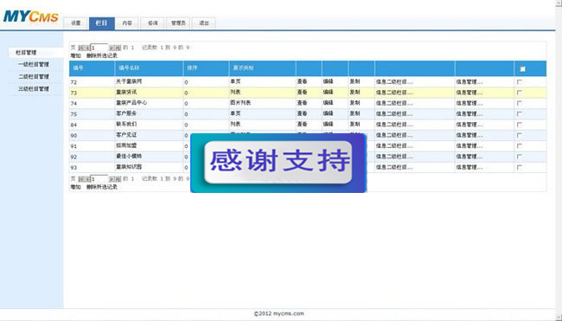This screenshot has height=321, width=562.
Task: Switch to the 栏目 tab
Action: [101, 23]
